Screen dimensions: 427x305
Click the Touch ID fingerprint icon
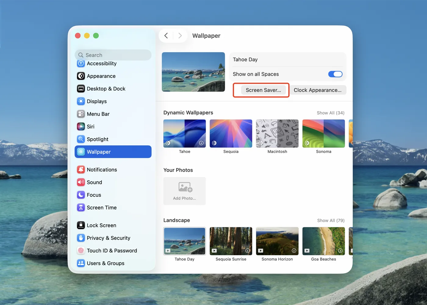tap(81, 251)
